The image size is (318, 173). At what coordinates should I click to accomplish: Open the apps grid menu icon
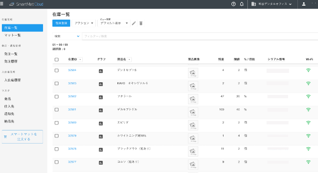[1, 4]
